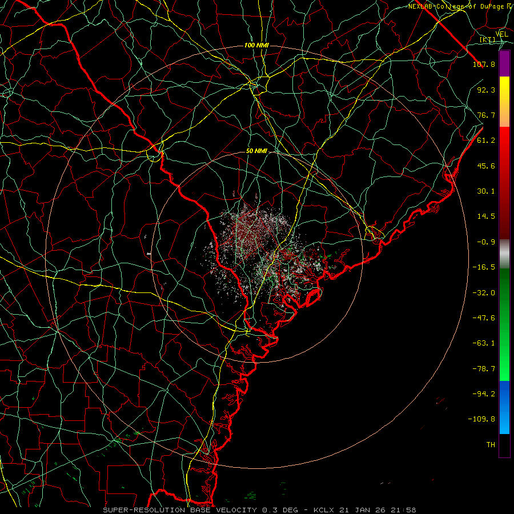
Task: Click the TH legend label
Action: pyautogui.click(x=491, y=445)
